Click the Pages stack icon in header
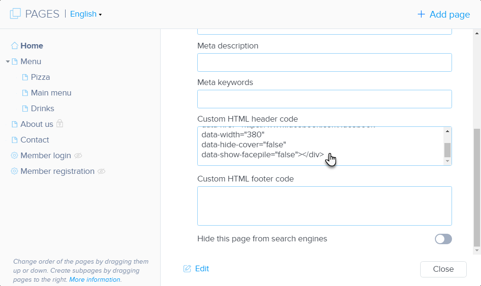481x286 pixels. coord(15,14)
